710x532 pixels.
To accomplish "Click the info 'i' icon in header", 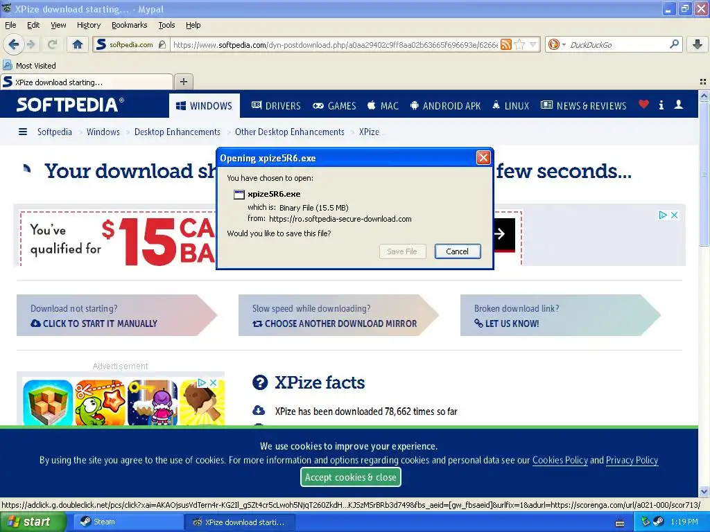I will pyautogui.click(x=661, y=105).
